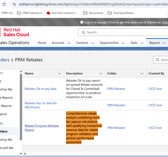Click the Red Hat Sales Cloud logo
168x157 pixels.
(15, 32)
